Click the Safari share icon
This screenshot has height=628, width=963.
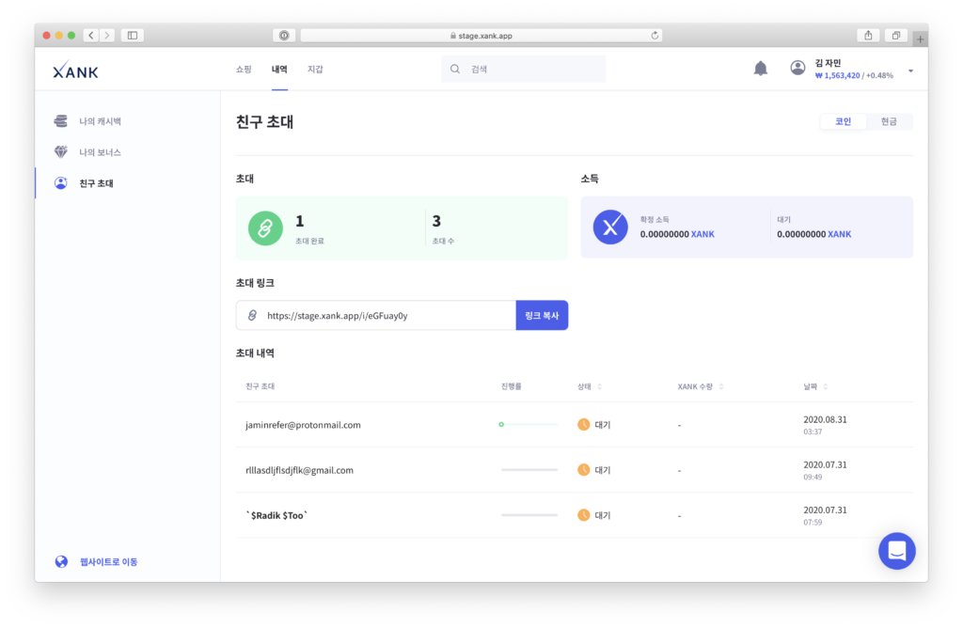point(868,36)
